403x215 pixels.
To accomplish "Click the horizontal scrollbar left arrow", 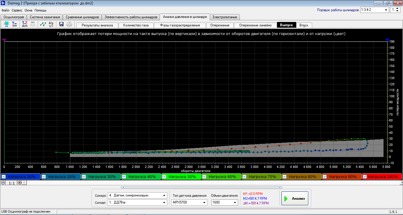I will [x=24, y=183].
